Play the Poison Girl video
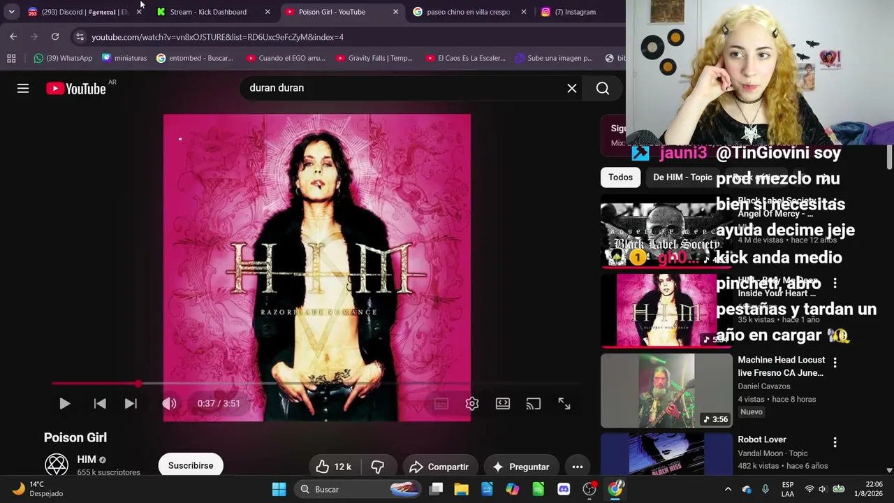Screen dimensions: 894x503 (x=64, y=403)
